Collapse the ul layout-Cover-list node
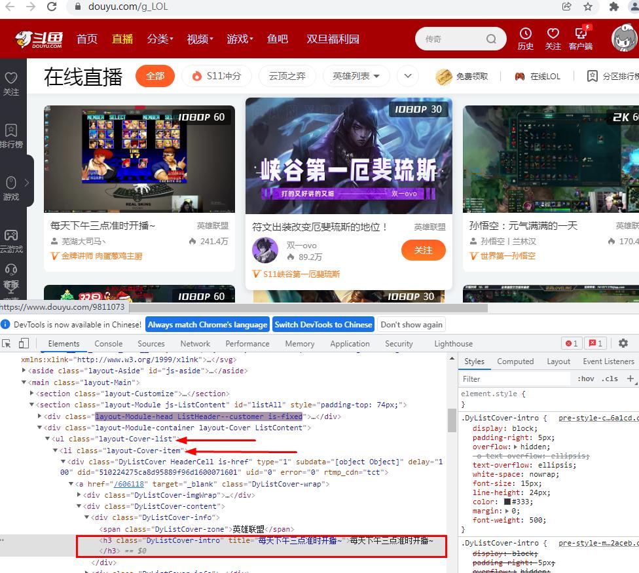This screenshot has width=639, height=573. pyautogui.click(x=47, y=439)
